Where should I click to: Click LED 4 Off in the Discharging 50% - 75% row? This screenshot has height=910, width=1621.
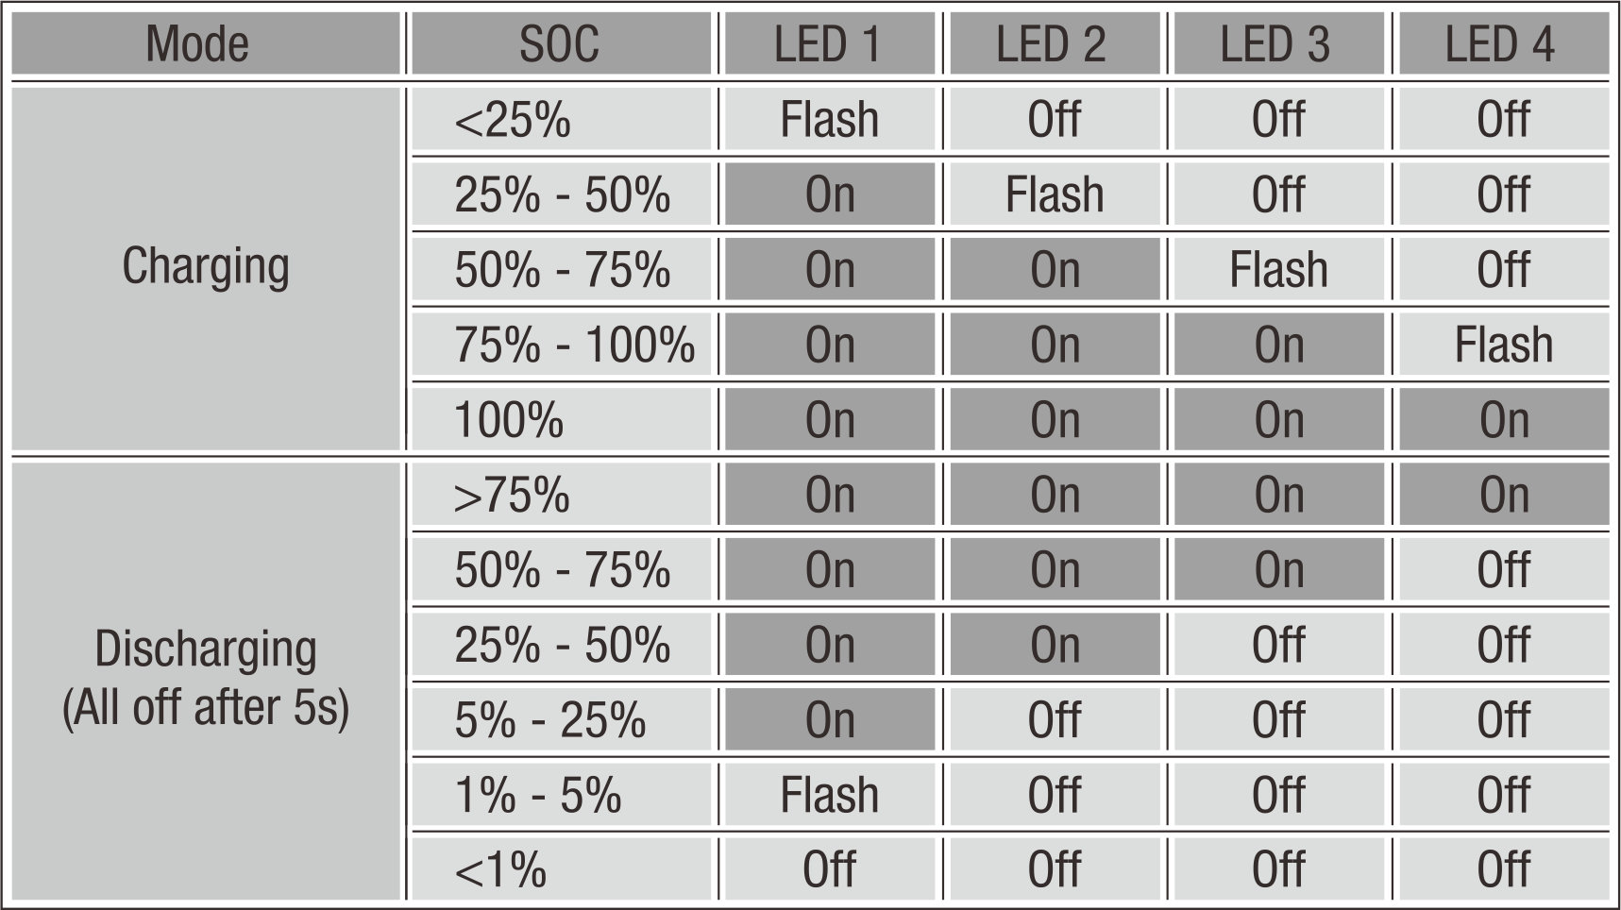(1503, 569)
